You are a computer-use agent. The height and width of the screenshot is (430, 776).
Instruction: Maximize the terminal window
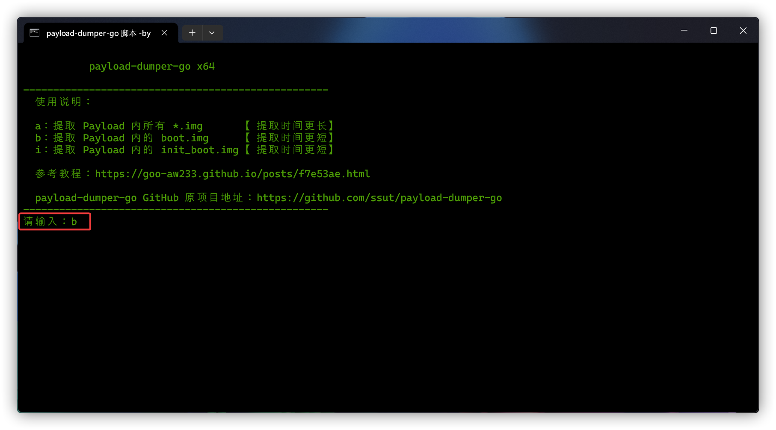714,31
